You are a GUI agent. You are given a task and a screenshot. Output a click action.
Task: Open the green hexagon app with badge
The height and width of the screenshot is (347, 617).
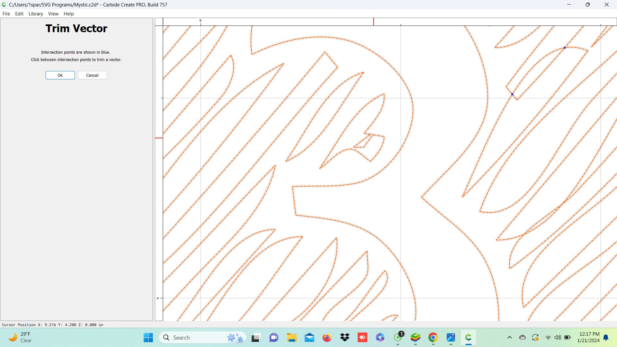398,337
